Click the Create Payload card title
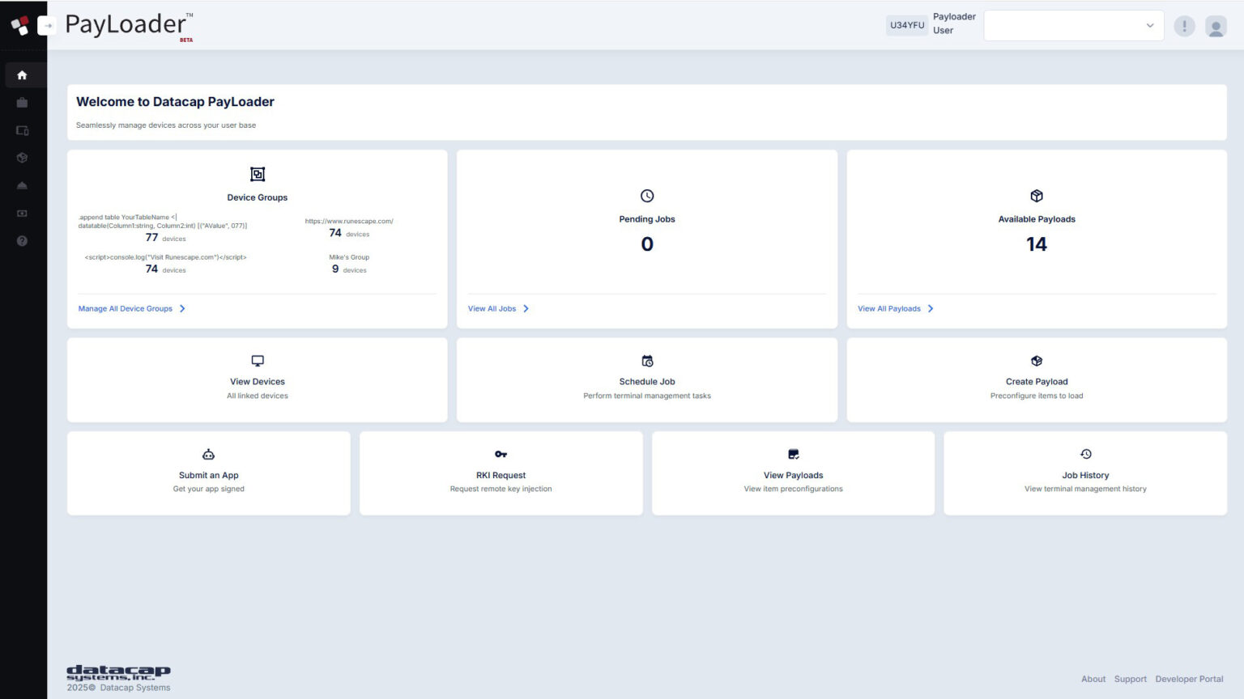 tap(1037, 382)
